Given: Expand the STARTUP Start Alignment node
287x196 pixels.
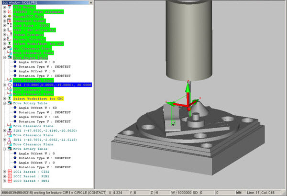Looking at the screenshot, I should 4,12.
